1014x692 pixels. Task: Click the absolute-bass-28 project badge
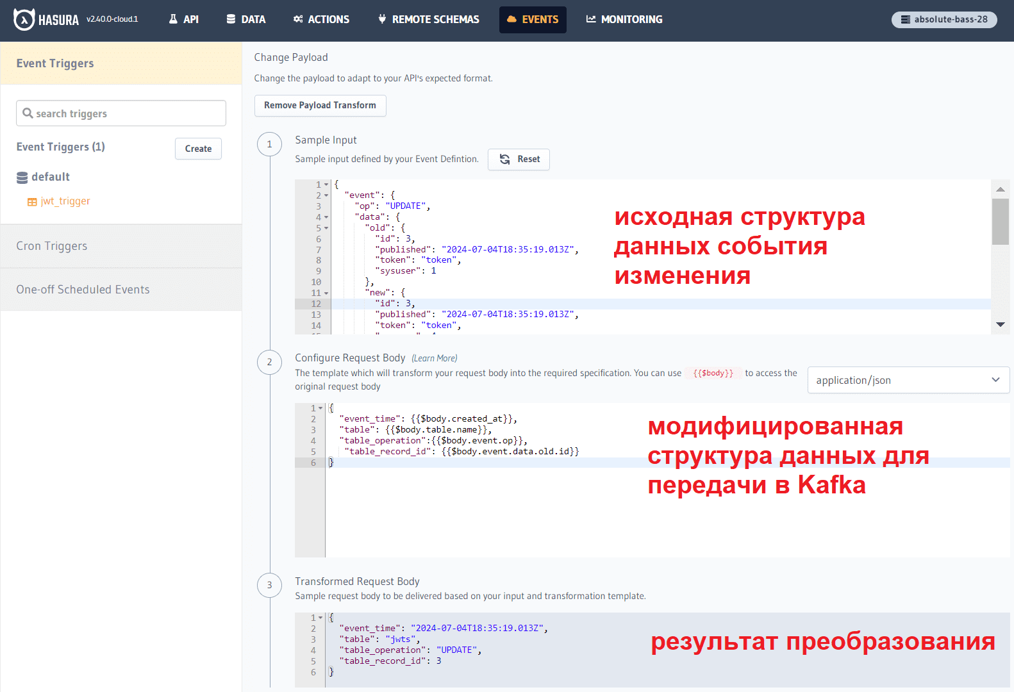944,20
